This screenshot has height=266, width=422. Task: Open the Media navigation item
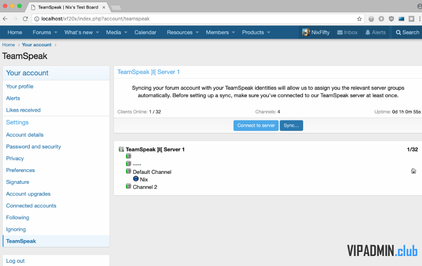(113, 33)
